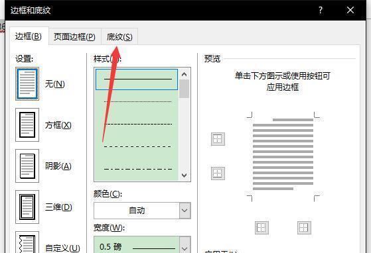Screen dimensions: 371x253
Task: Click the 三维(D) label
Action: [x=58, y=207]
